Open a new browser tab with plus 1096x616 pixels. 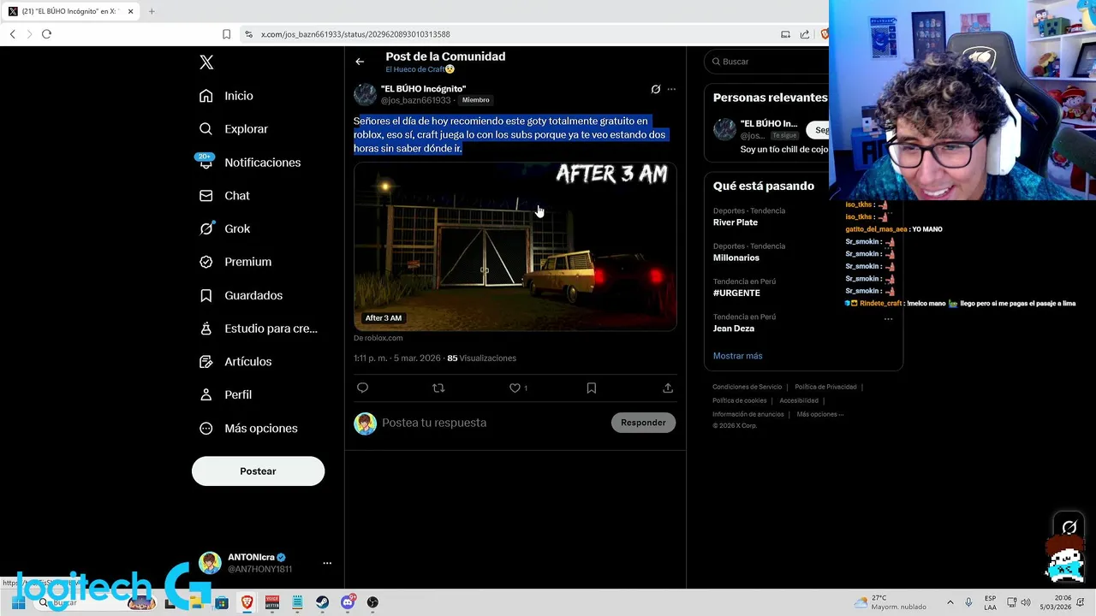point(152,11)
